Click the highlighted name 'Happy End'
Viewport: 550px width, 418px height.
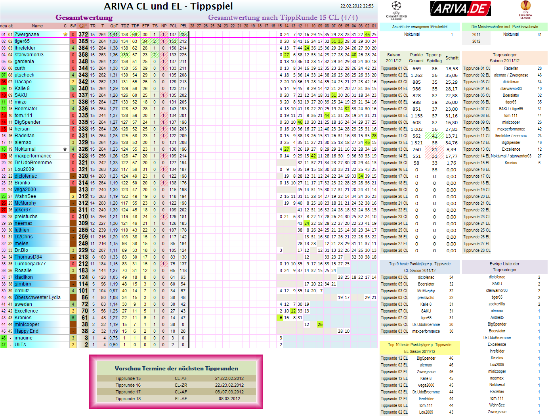(x=27, y=331)
